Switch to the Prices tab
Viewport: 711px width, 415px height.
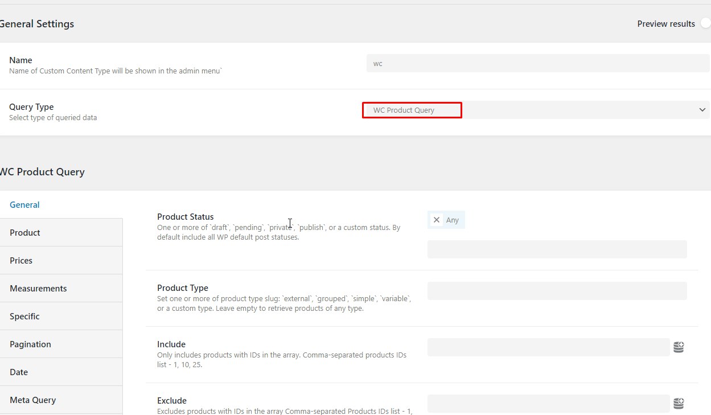tap(61, 261)
